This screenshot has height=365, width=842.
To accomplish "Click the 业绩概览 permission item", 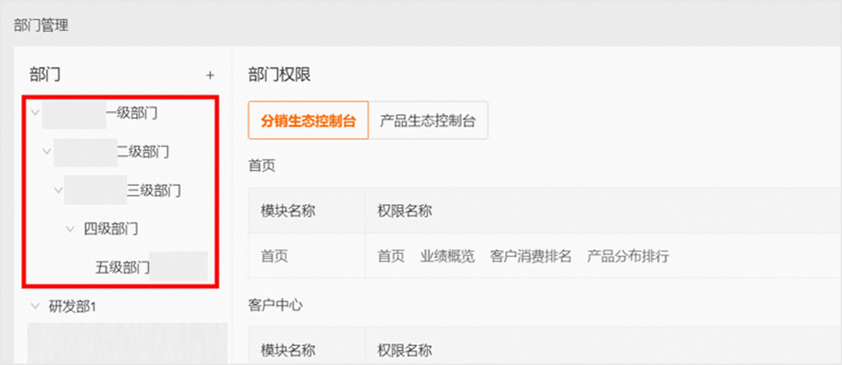I will [x=448, y=256].
